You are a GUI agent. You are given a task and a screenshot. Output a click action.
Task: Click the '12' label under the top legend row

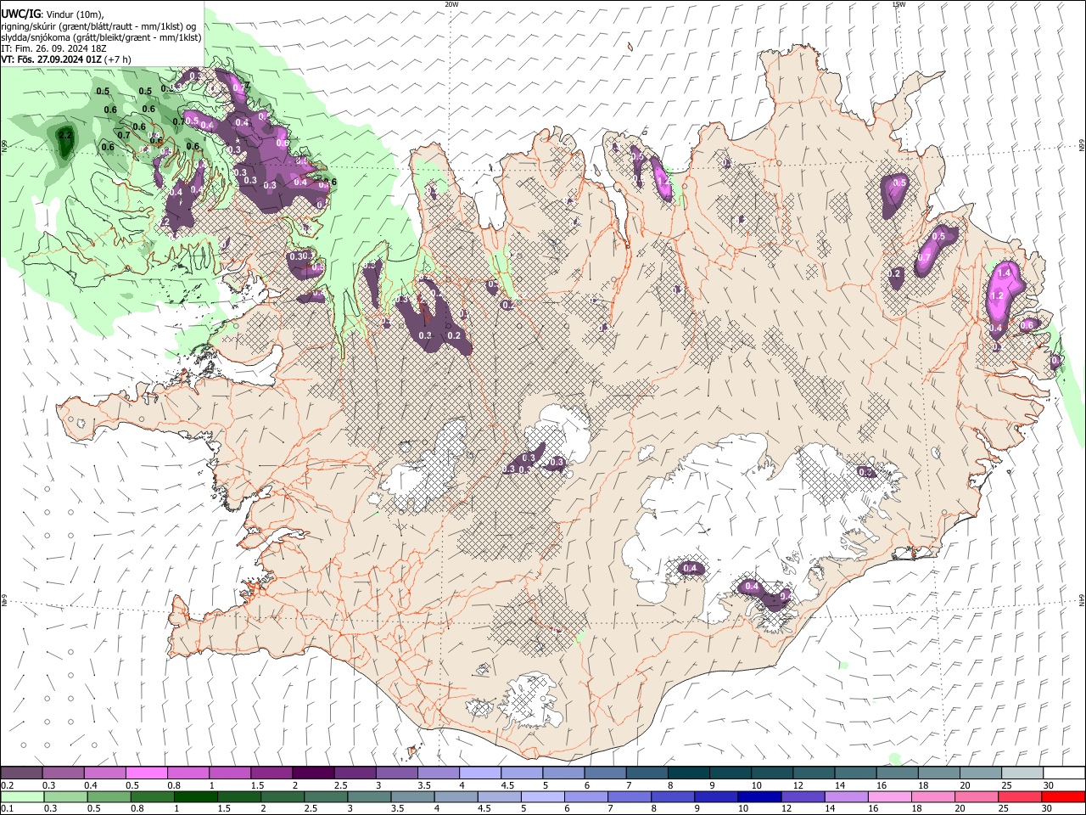click(x=799, y=785)
